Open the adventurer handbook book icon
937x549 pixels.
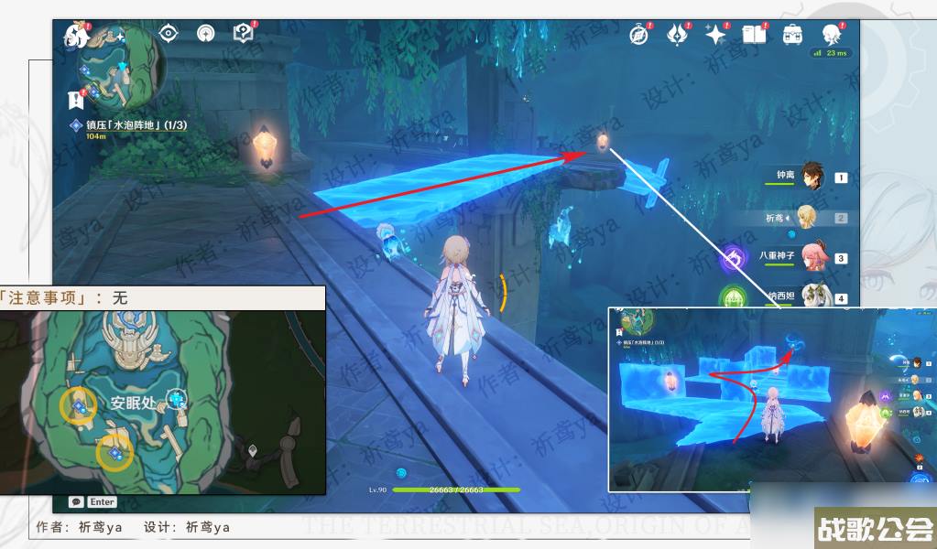(x=754, y=35)
